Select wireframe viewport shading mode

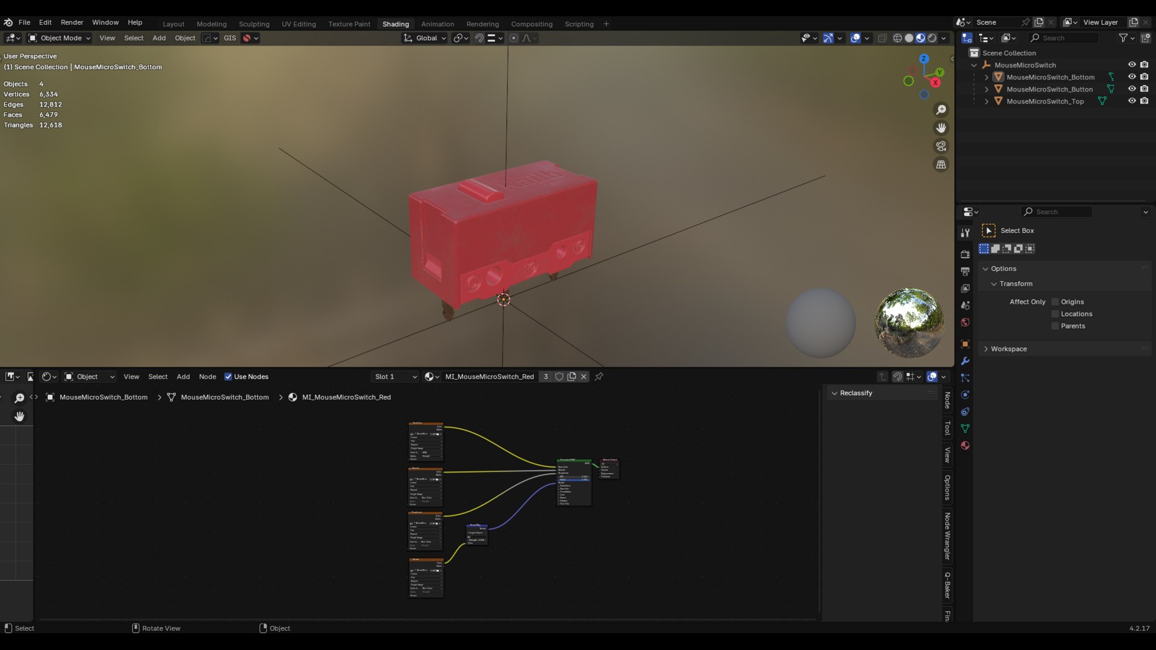[x=897, y=38]
